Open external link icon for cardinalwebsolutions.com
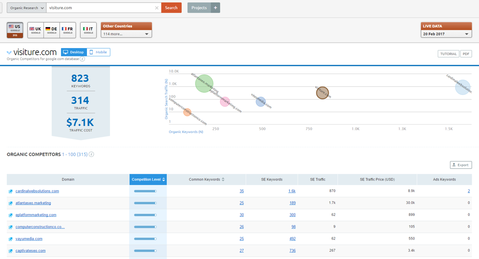This screenshot has height=259, width=479. (10, 191)
